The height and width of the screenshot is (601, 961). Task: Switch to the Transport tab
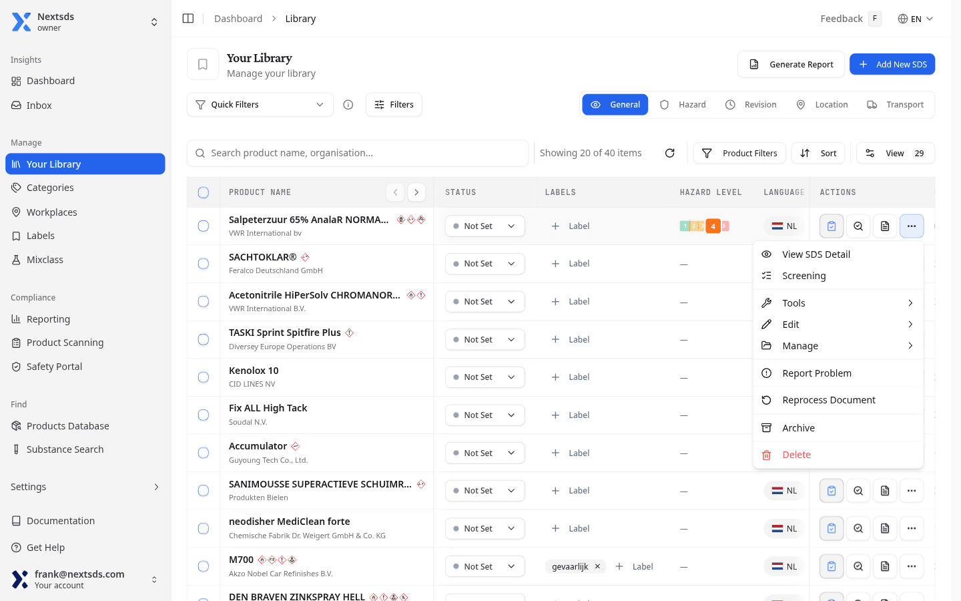click(x=896, y=105)
